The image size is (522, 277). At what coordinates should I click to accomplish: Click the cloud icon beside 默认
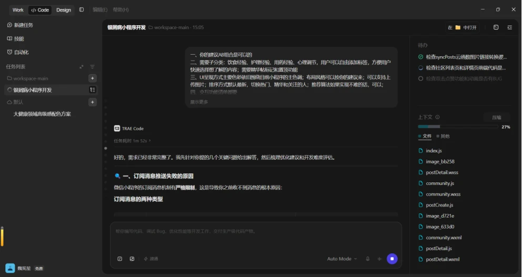tap(9, 102)
